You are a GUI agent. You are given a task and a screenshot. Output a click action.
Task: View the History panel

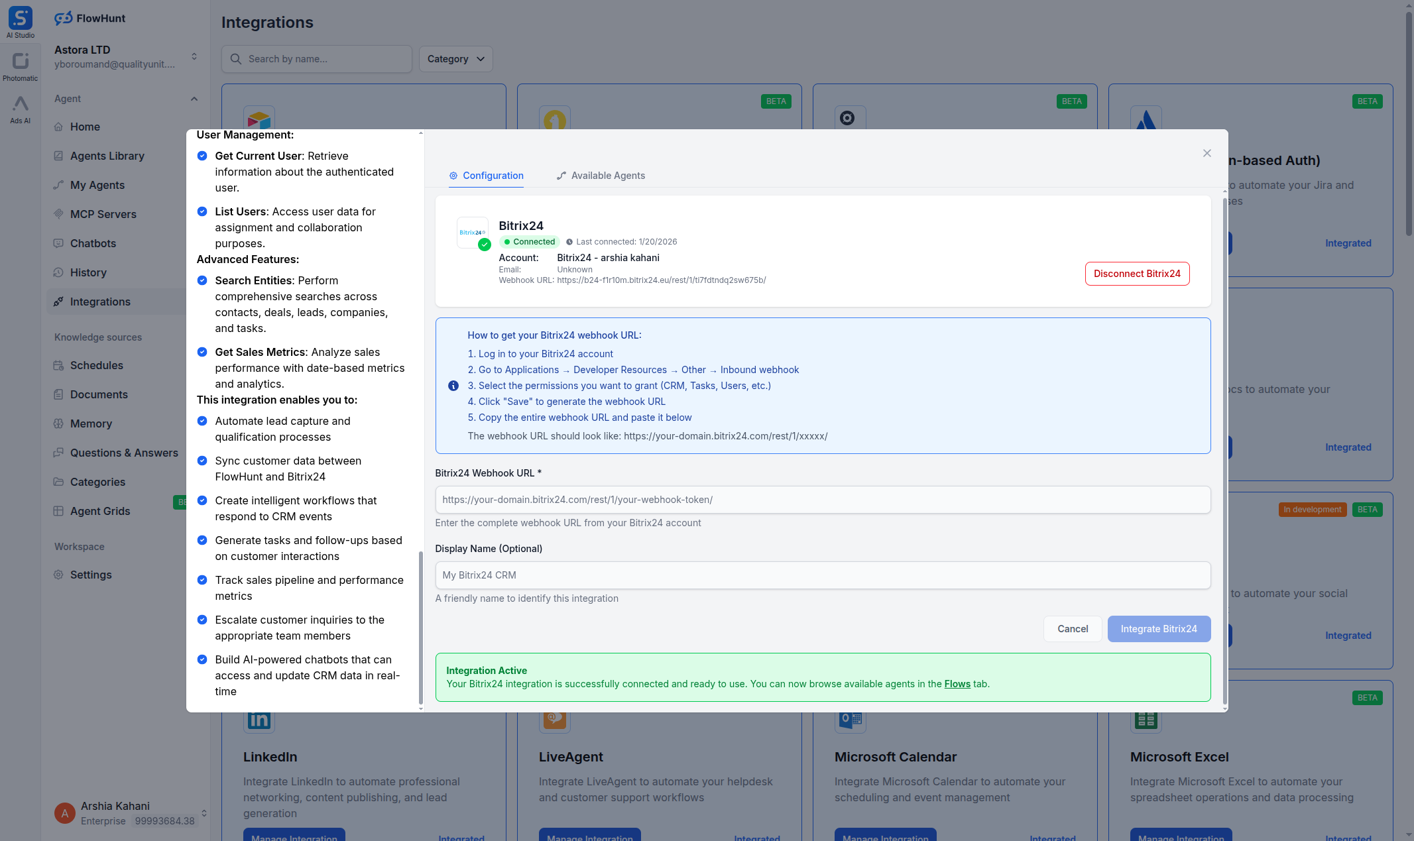(89, 272)
